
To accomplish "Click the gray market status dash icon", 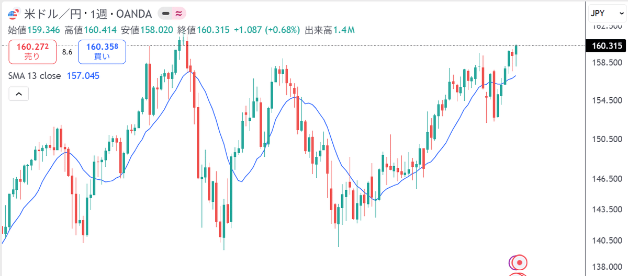I will (166, 14).
